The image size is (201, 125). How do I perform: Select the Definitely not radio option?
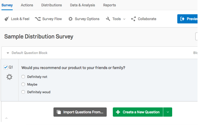(x=23, y=77)
